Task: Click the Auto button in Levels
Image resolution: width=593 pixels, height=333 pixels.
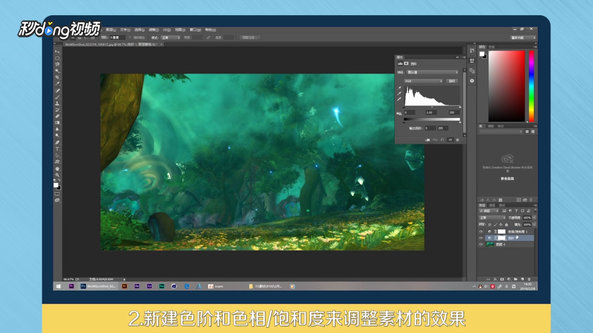Action: point(452,81)
